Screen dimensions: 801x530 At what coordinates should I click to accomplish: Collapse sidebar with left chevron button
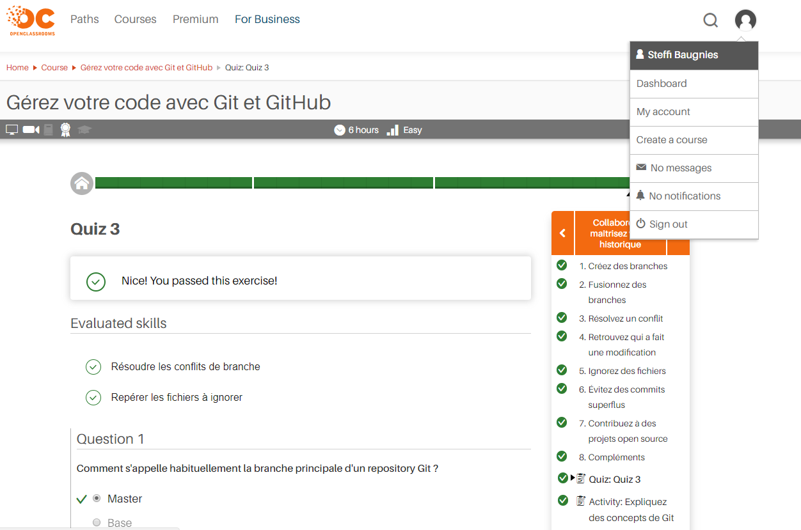[x=563, y=233]
